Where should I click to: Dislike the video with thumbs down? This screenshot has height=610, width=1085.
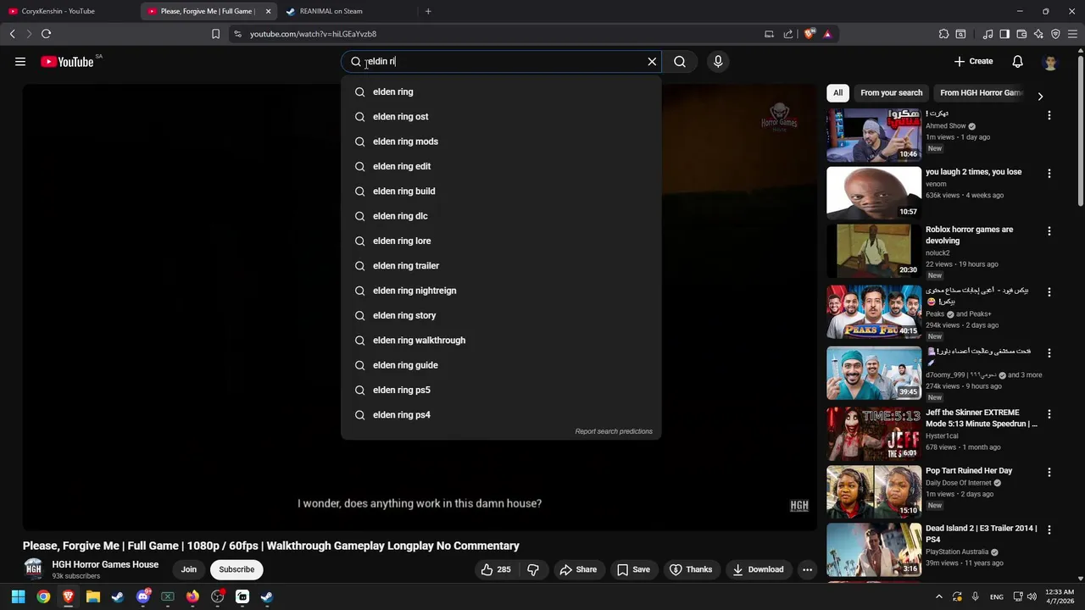click(x=533, y=569)
